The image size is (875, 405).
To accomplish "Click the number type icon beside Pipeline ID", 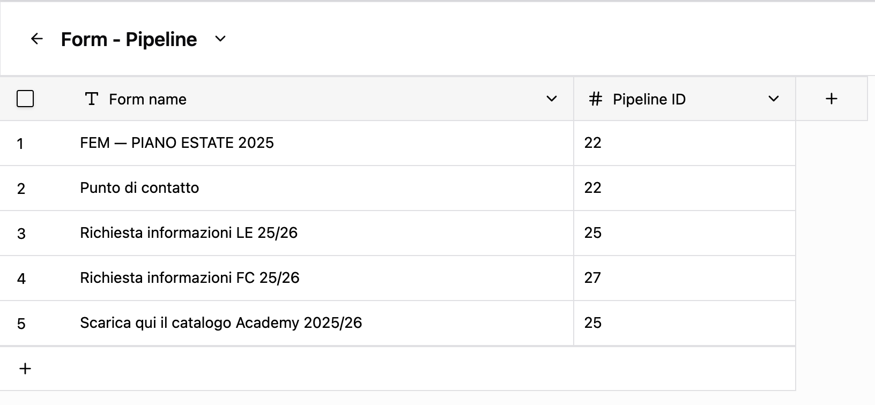I will (595, 99).
